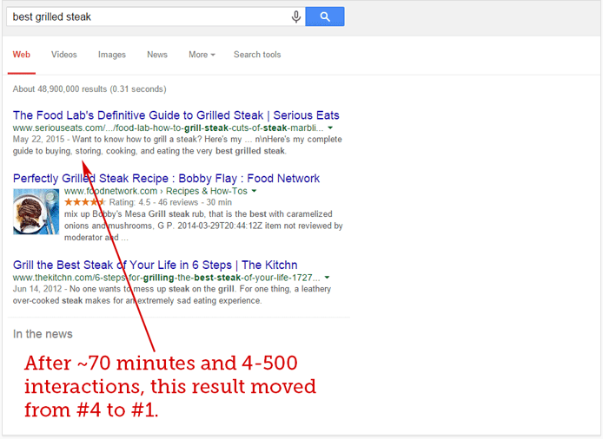Click the 'In the news' heading
This screenshot has width=603, height=439.
click(43, 334)
